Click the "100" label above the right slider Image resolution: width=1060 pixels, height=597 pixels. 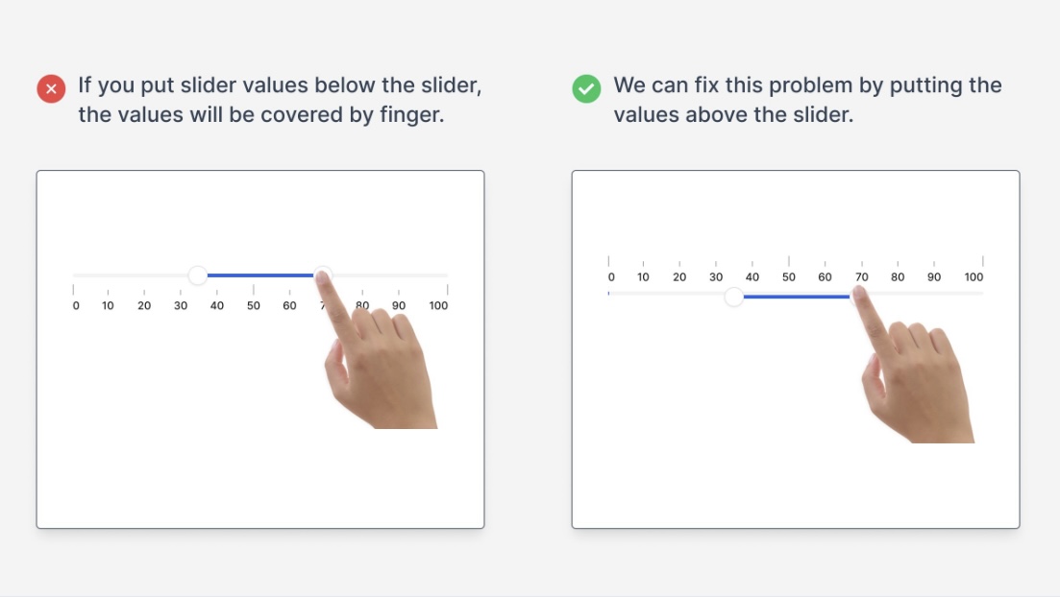[x=974, y=277]
